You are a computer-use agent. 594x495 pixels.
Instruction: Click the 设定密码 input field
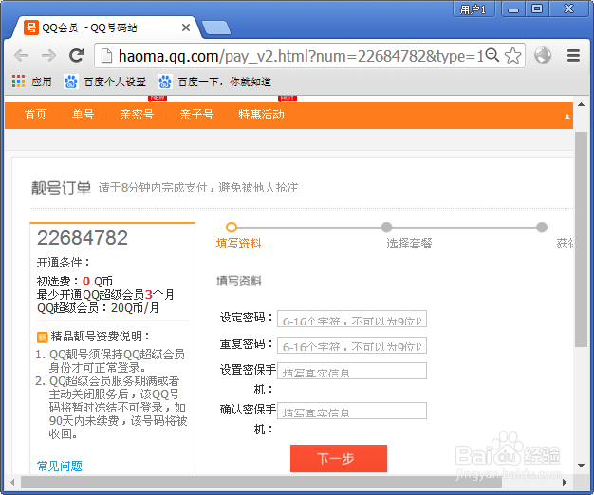[x=352, y=319]
